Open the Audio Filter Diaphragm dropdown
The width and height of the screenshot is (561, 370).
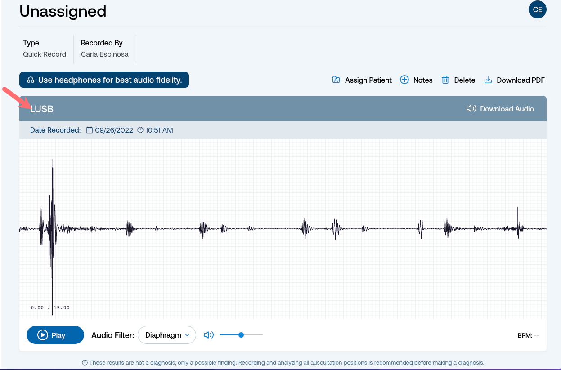[167, 335]
